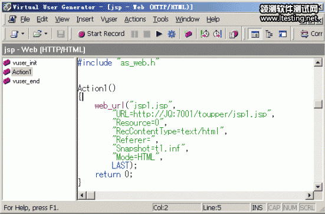Click the LAST keyword in code

[120, 166]
